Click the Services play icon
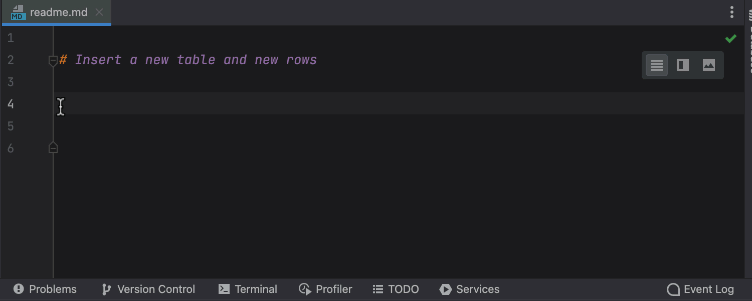The width and height of the screenshot is (752, 301). pos(445,289)
